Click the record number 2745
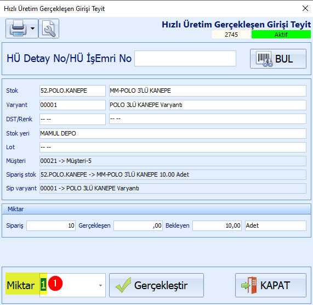 click(231, 35)
